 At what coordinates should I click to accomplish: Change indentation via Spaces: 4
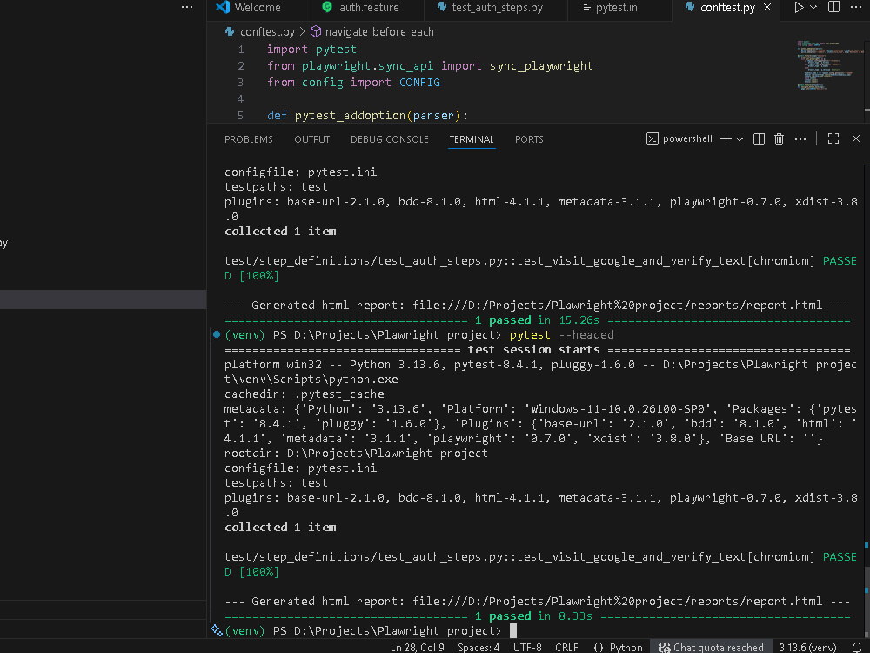(x=478, y=648)
